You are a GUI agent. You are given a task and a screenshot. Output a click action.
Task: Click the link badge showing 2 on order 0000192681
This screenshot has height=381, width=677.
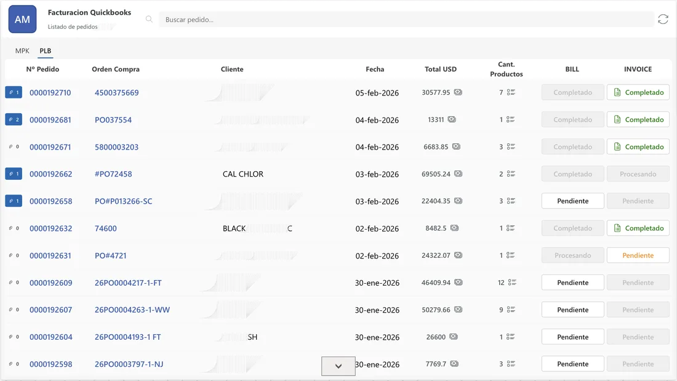tap(13, 119)
